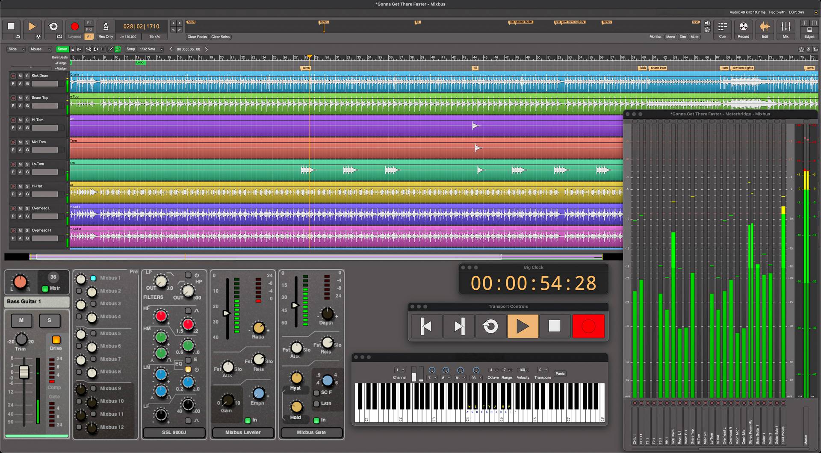The width and height of the screenshot is (821, 453).
Task: Click the Clear Solos button
Action: point(221,37)
